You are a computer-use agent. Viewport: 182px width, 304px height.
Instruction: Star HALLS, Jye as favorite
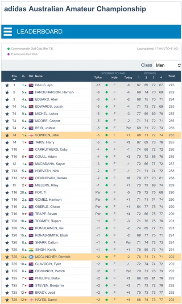7,85
